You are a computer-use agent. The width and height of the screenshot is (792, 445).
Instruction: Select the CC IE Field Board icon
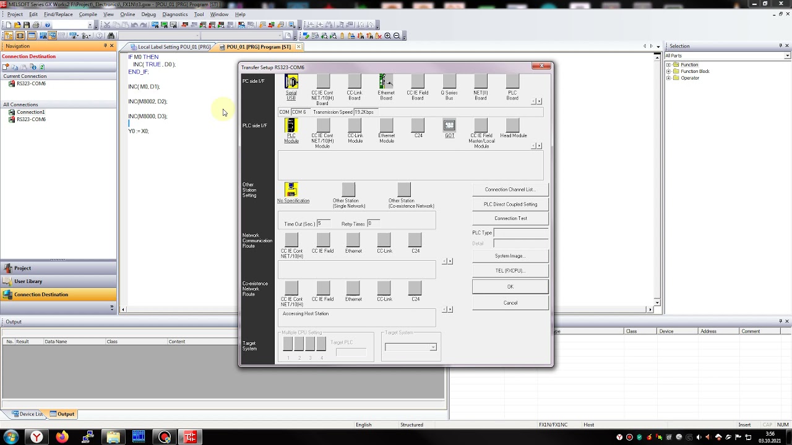(418, 82)
